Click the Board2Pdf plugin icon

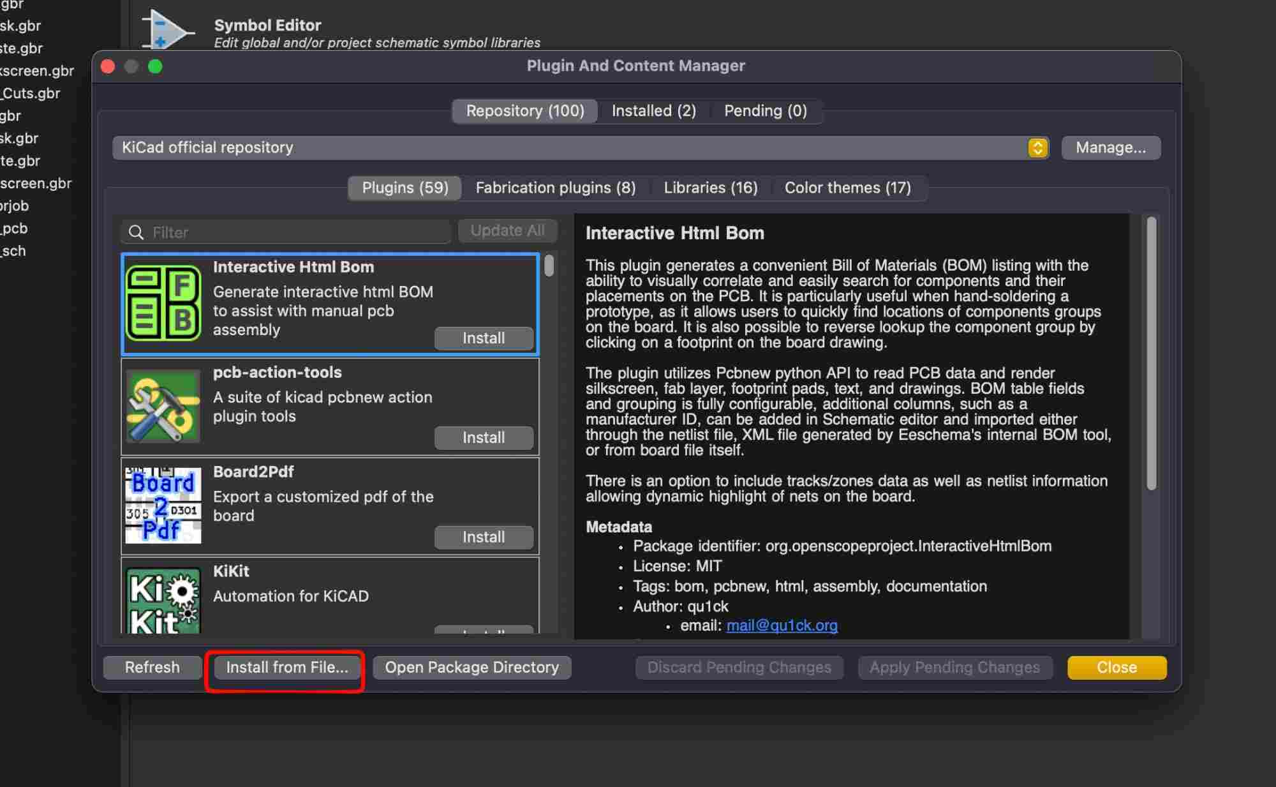click(163, 506)
